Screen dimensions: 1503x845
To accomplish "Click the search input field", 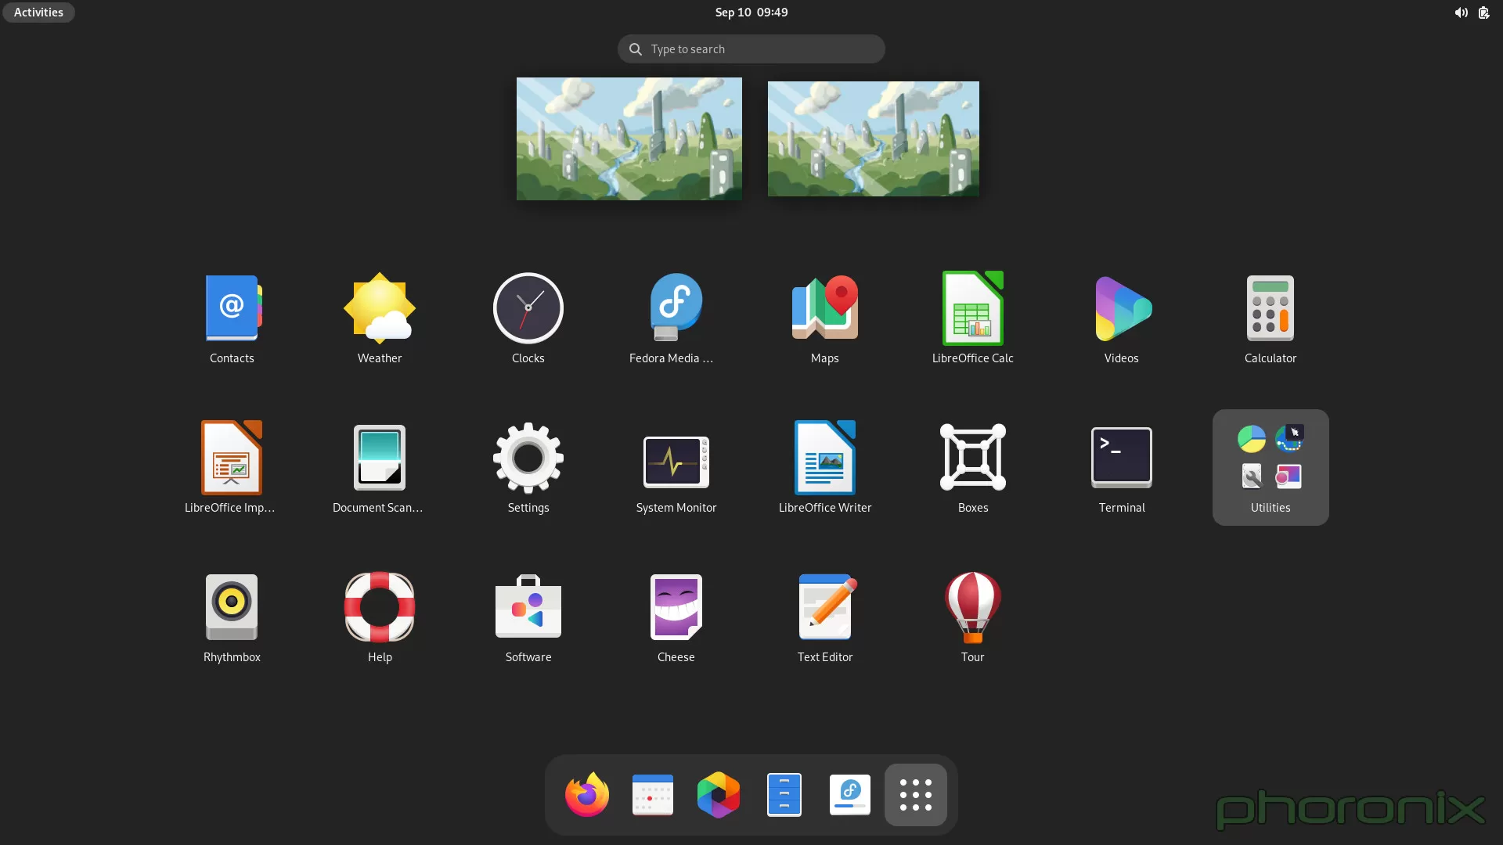I will coord(751,49).
